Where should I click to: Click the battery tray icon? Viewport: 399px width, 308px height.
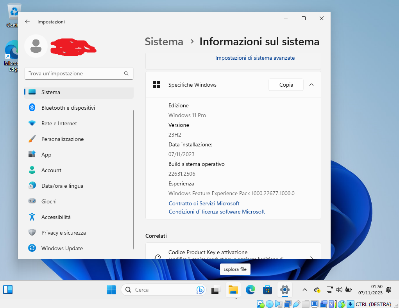click(348, 290)
